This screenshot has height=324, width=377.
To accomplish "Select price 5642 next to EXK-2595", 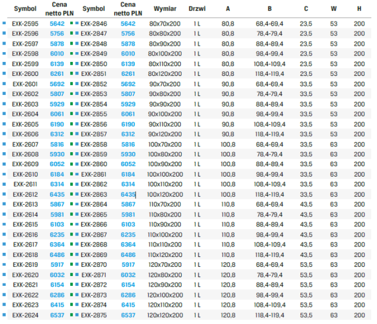I will pyautogui.click(x=57, y=24).
